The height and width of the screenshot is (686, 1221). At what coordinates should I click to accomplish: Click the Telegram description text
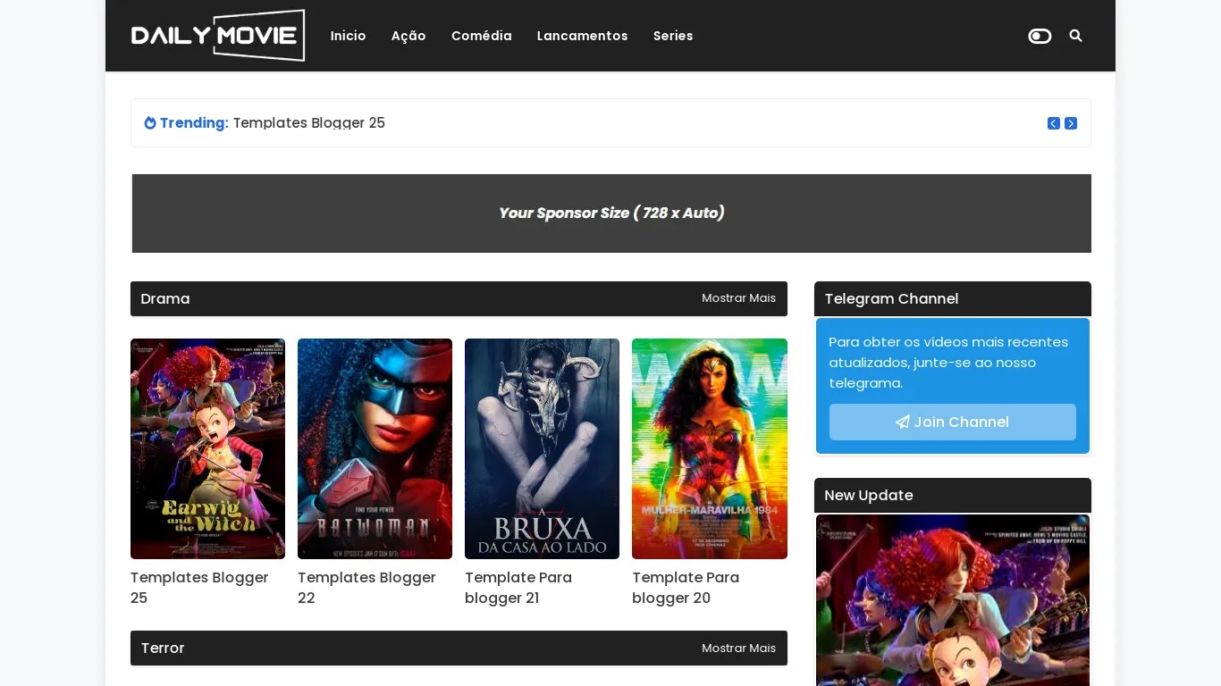click(x=948, y=363)
